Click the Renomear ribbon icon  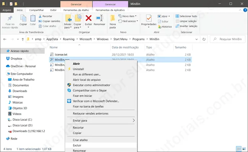(x=100, y=18)
